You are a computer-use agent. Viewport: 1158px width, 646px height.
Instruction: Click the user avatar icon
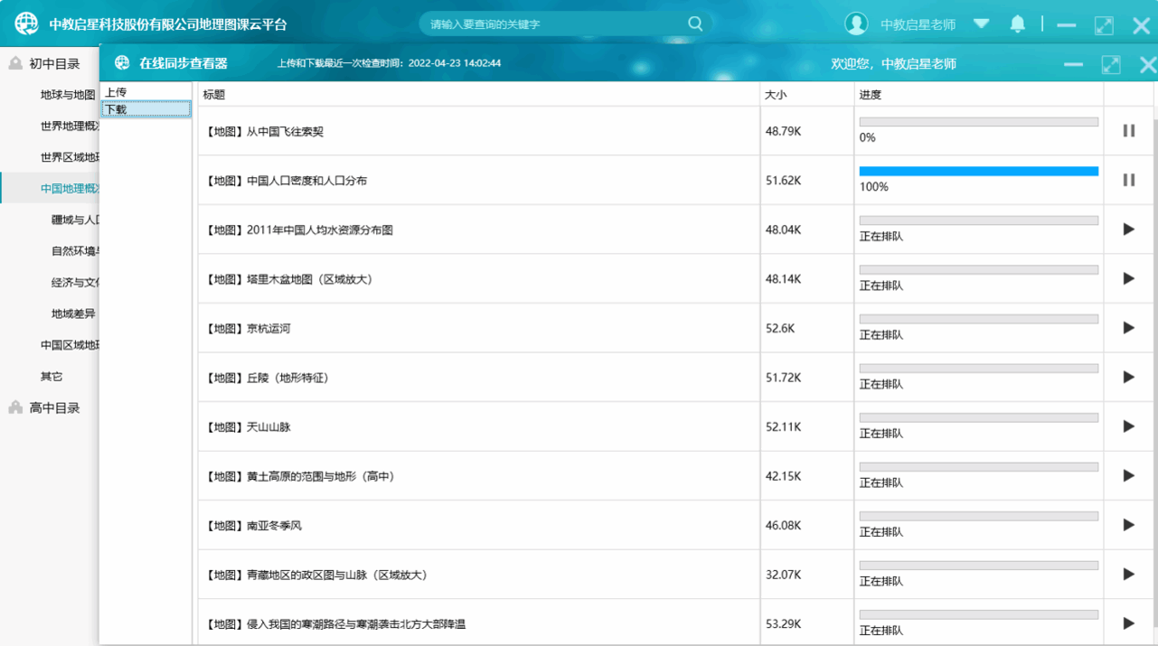point(856,24)
